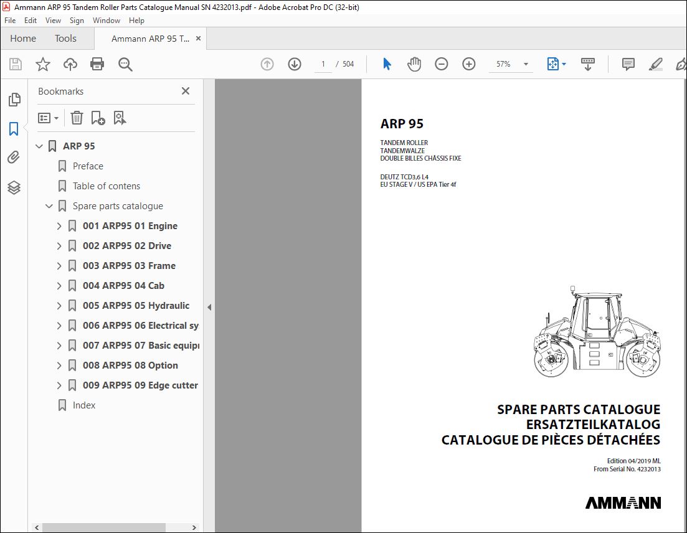Collapse navigation pane with side arrow
Image resolution: width=687 pixels, height=533 pixels.
tap(209, 307)
